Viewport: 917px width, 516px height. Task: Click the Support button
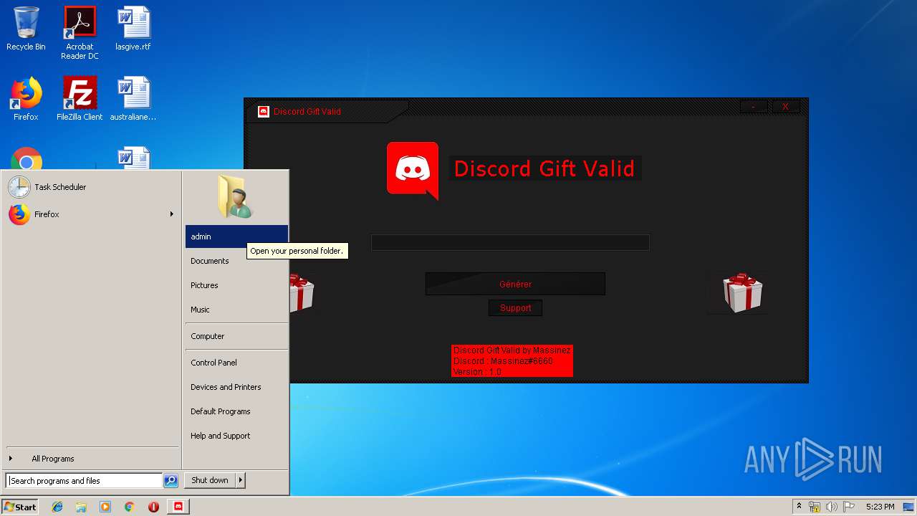(515, 308)
